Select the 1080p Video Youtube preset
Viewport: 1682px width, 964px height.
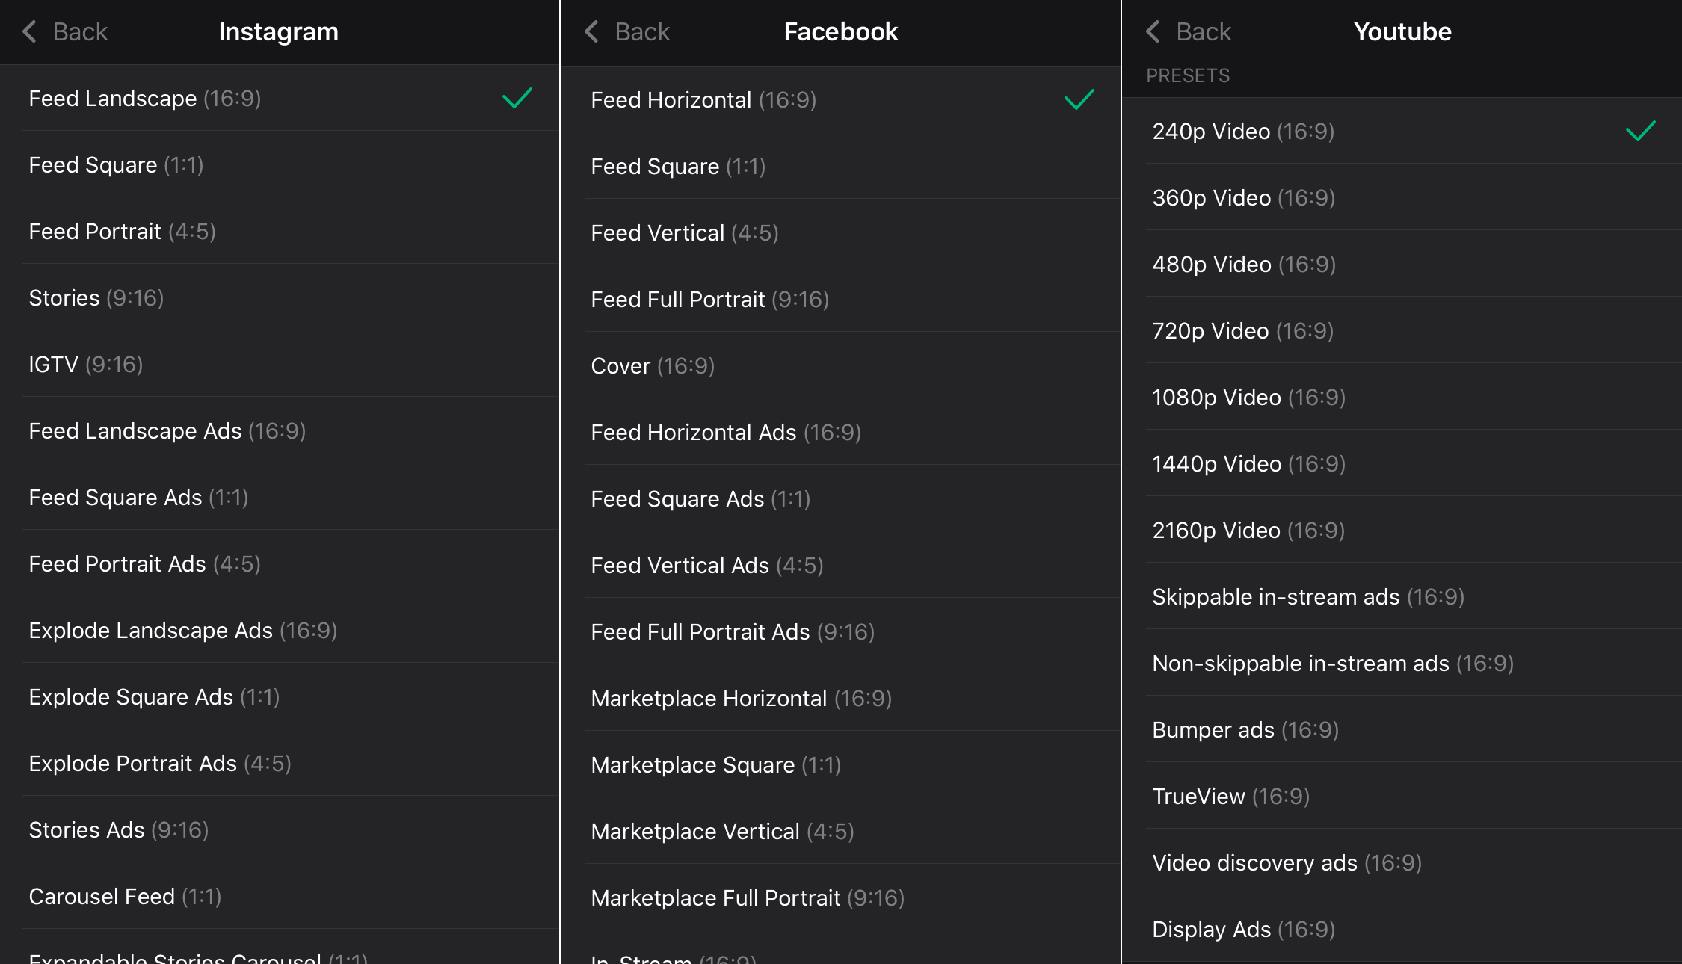1248,397
